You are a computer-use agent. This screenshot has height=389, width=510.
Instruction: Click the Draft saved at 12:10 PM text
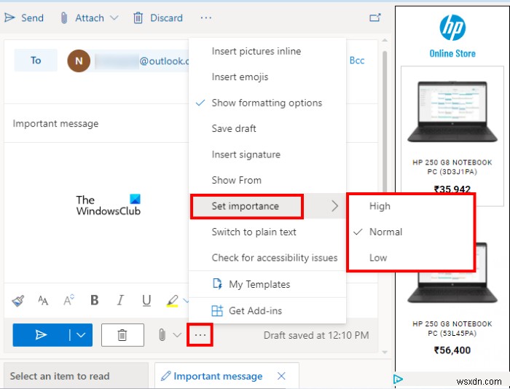click(316, 335)
